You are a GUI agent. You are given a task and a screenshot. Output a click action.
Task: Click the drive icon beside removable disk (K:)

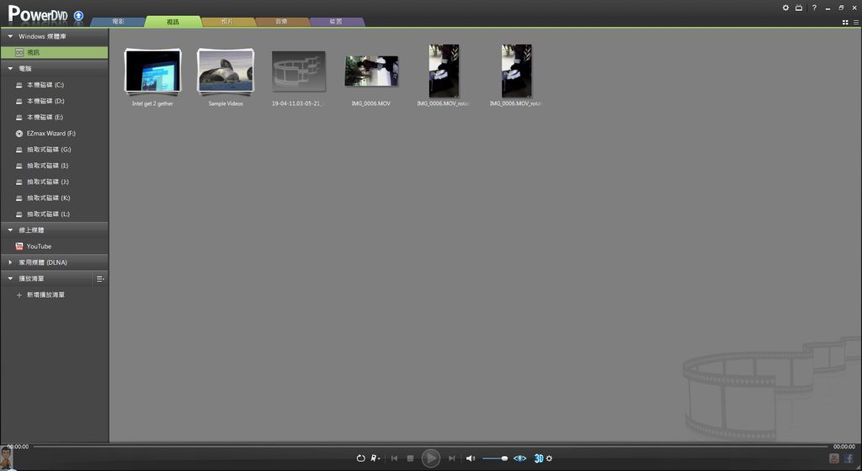tap(19, 198)
